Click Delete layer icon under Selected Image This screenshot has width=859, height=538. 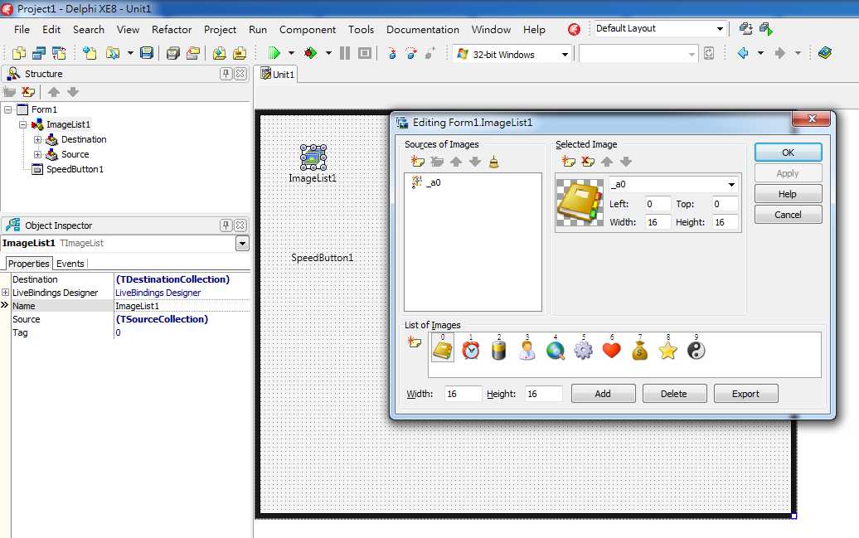point(588,162)
